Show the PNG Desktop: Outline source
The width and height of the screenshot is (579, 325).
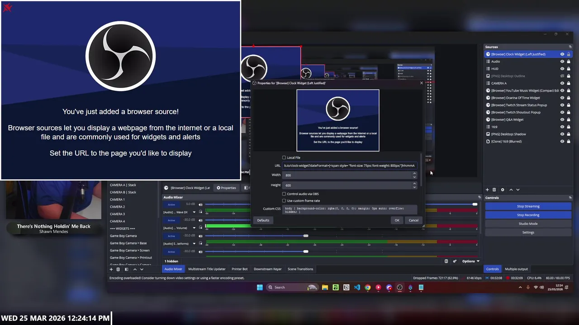[x=562, y=76]
